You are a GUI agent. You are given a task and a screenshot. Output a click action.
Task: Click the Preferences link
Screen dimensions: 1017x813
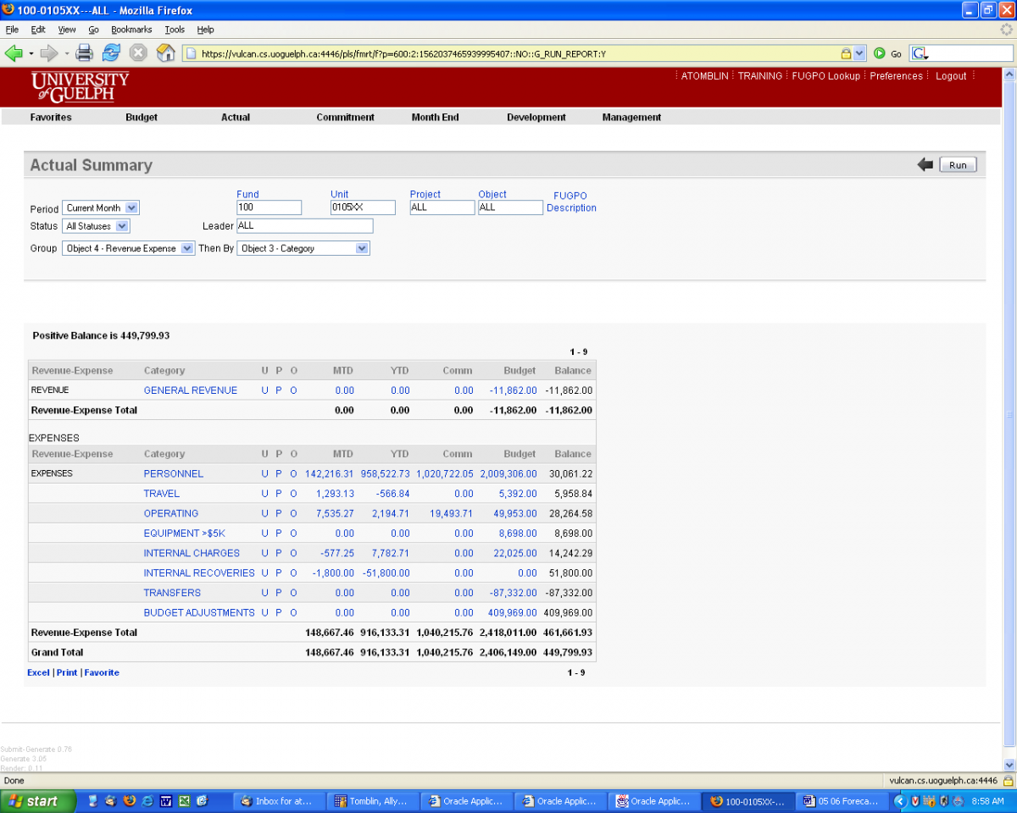click(x=896, y=76)
